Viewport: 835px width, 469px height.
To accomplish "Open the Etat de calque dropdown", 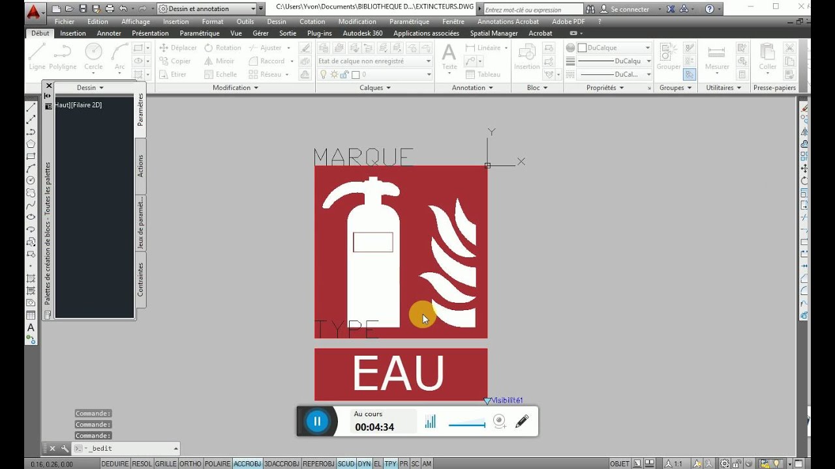I will click(374, 61).
